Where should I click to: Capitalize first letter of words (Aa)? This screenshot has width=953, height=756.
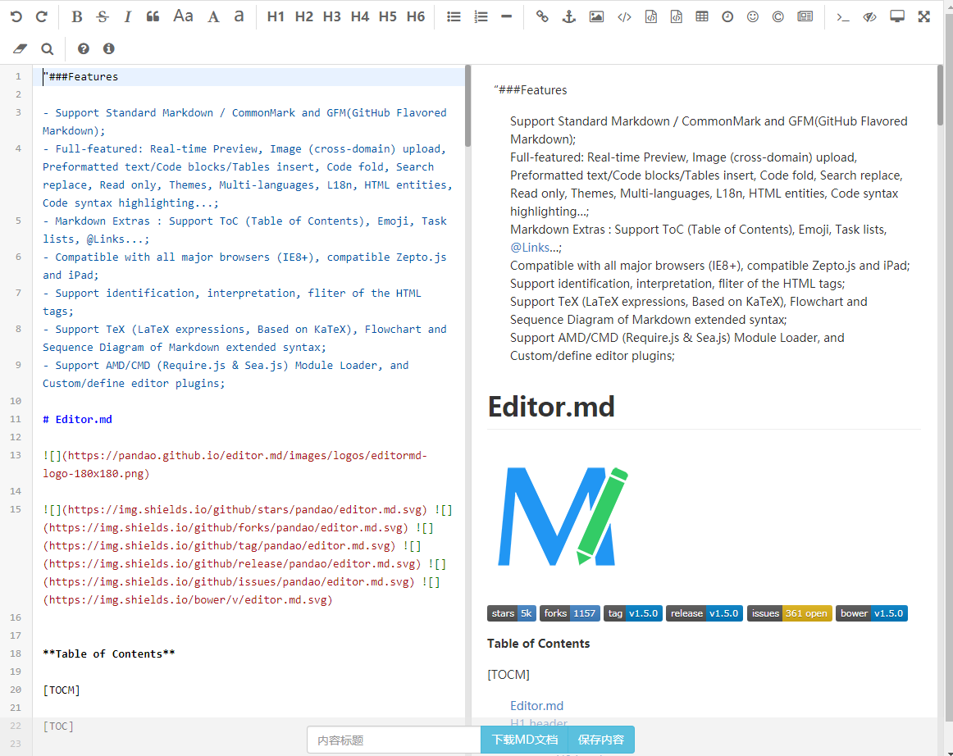coord(183,16)
